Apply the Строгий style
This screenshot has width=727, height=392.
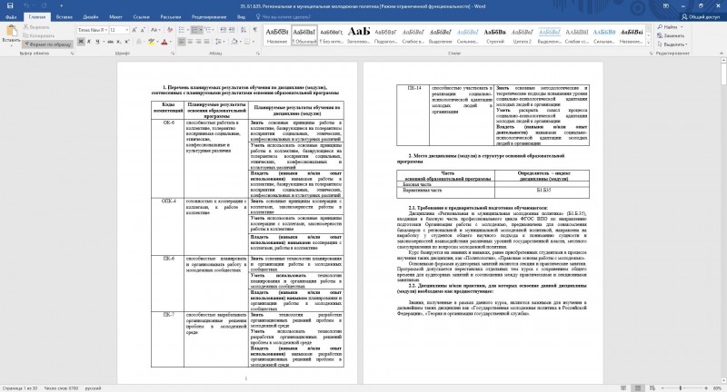(494, 35)
